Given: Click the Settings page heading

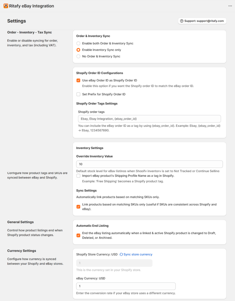Looking at the screenshot, I should click(x=17, y=21).
